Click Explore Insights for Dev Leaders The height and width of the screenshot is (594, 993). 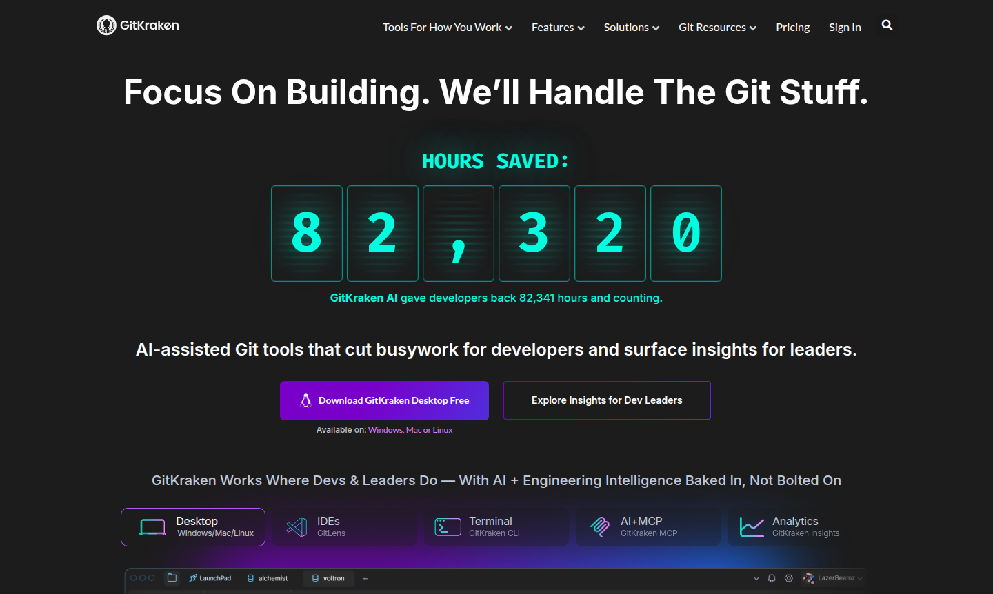[x=607, y=400]
